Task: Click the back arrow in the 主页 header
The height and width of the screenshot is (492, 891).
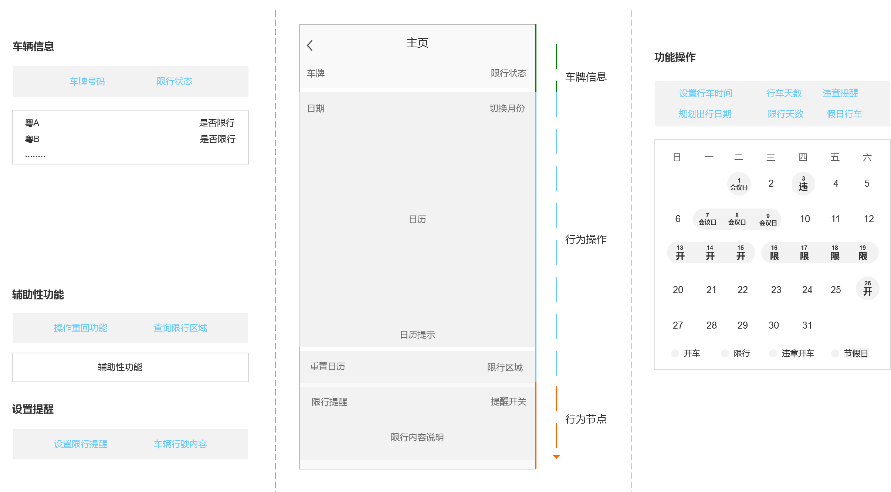Action: [310, 45]
